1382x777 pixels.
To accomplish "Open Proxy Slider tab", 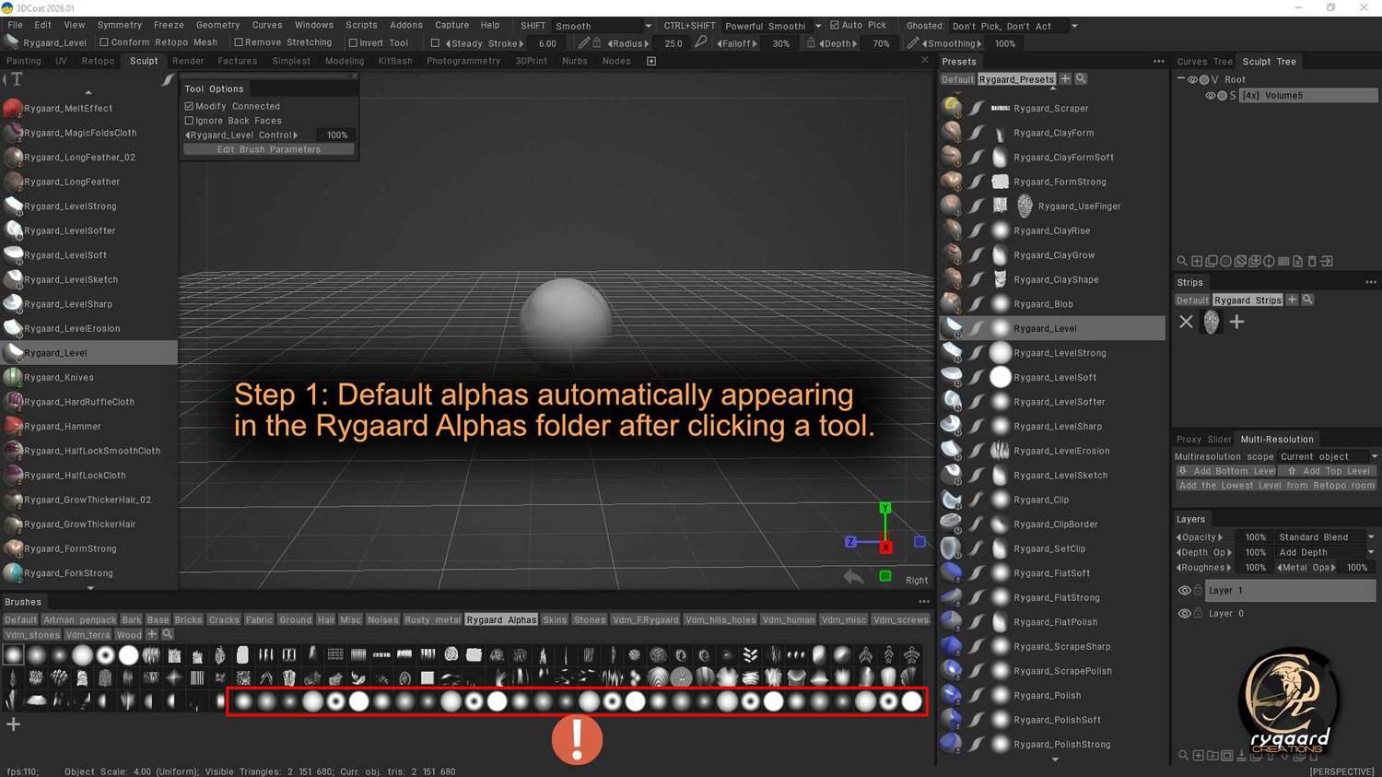I will 1203,439.
